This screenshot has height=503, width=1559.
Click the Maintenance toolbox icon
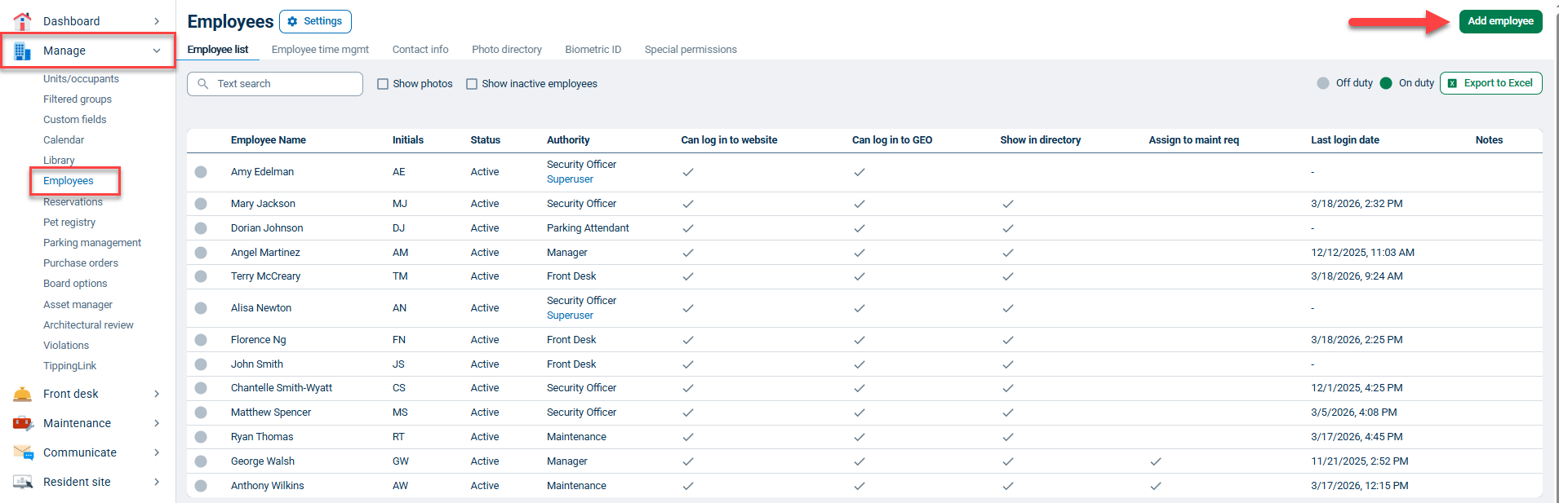coord(23,423)
